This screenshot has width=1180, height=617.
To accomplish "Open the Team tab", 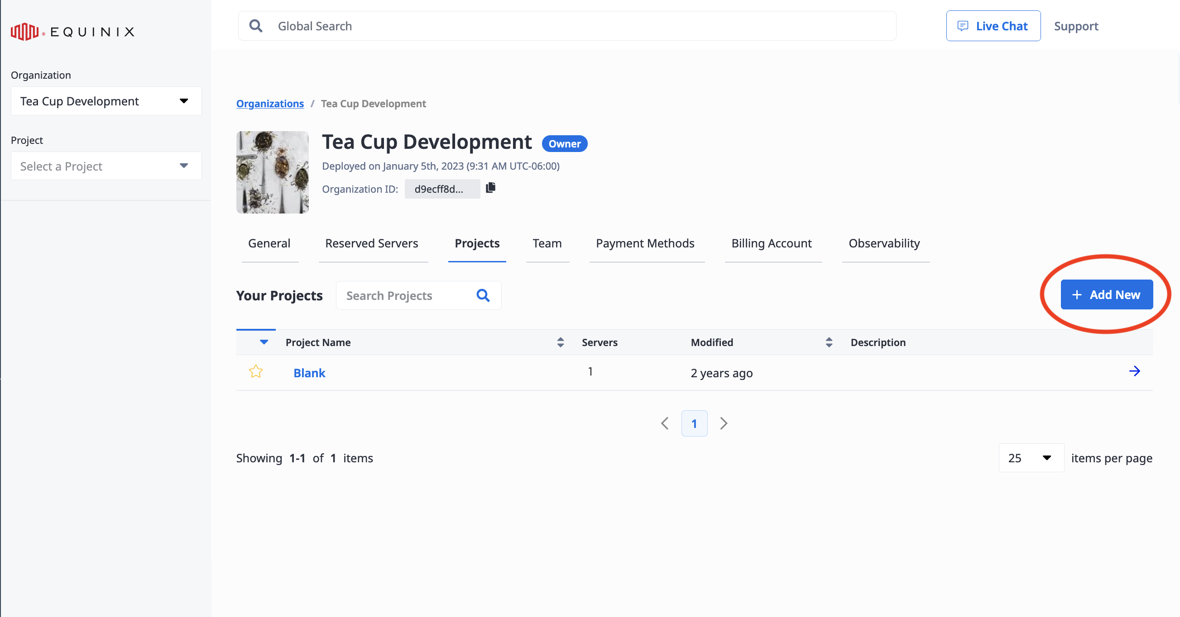I will (547, 243).
